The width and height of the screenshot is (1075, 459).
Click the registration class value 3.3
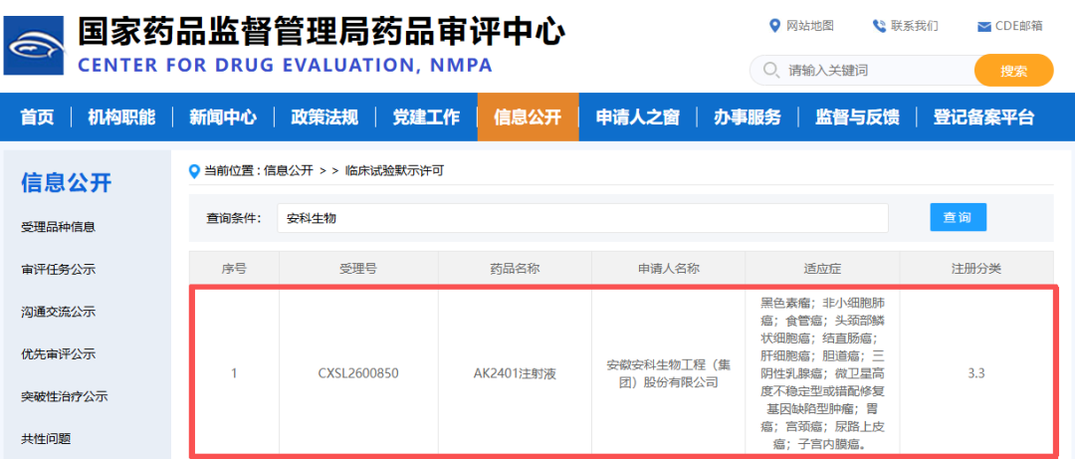(x=976, y=374)
